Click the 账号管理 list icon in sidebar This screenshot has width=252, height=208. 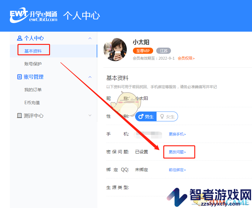[19, 77]
